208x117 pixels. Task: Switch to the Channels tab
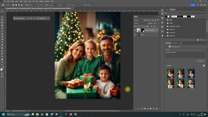coord(175,43)
